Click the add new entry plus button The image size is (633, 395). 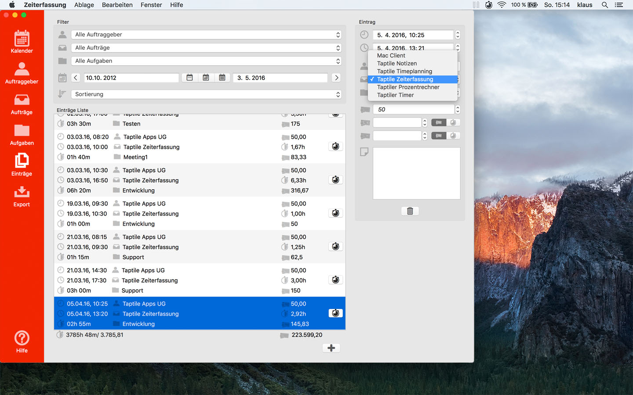click(x=331, y=348)
